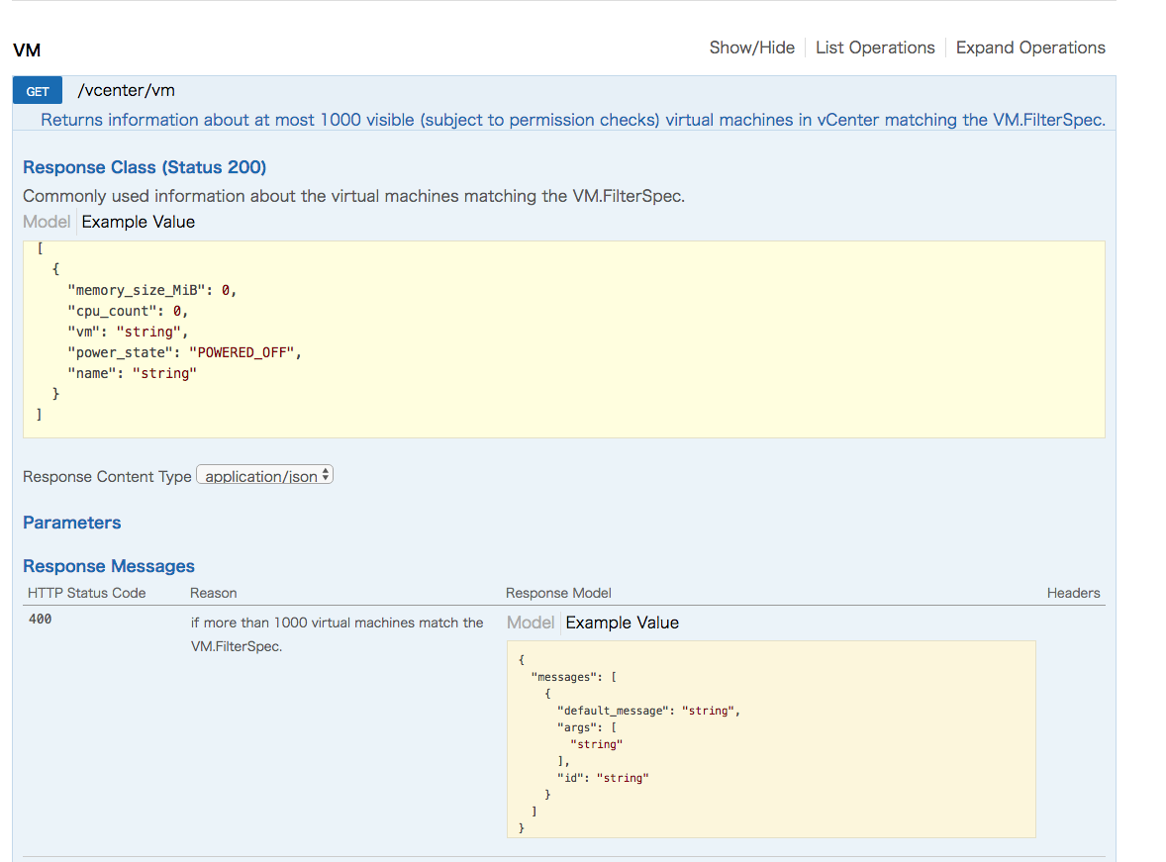Screen dimensions: 1166x862
Task: Toggle Expand Operations for all endpoints
Action: 1029,48
